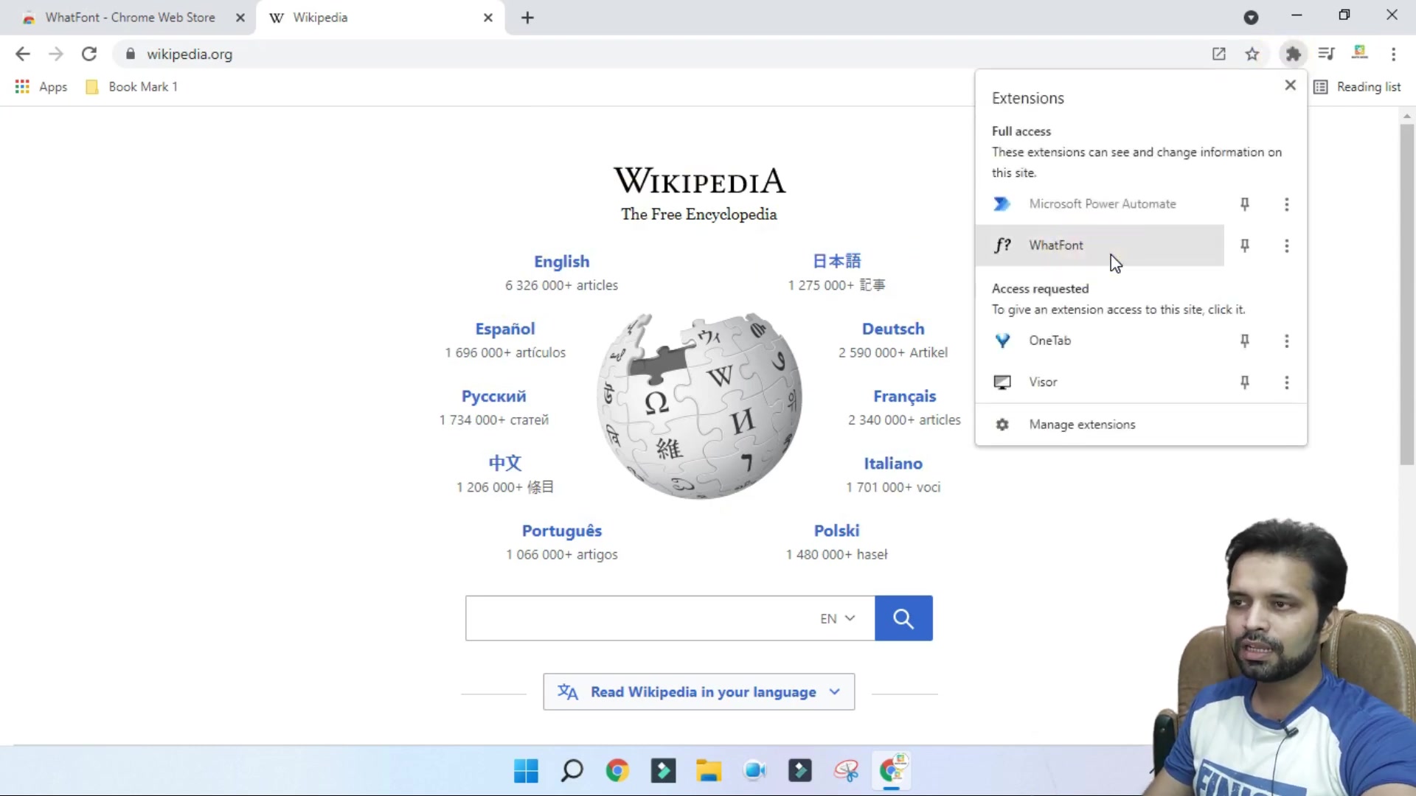The image size is (1416, 796).
Task: Open Русский Wikipedia
Action: tap(494, 397)
